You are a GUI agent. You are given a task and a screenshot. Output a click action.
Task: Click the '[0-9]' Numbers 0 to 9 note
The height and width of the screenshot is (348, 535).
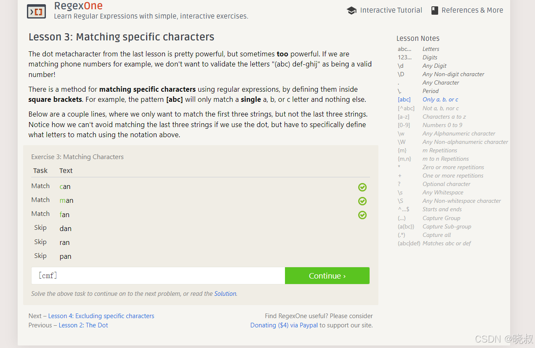[x=430, y=125]
